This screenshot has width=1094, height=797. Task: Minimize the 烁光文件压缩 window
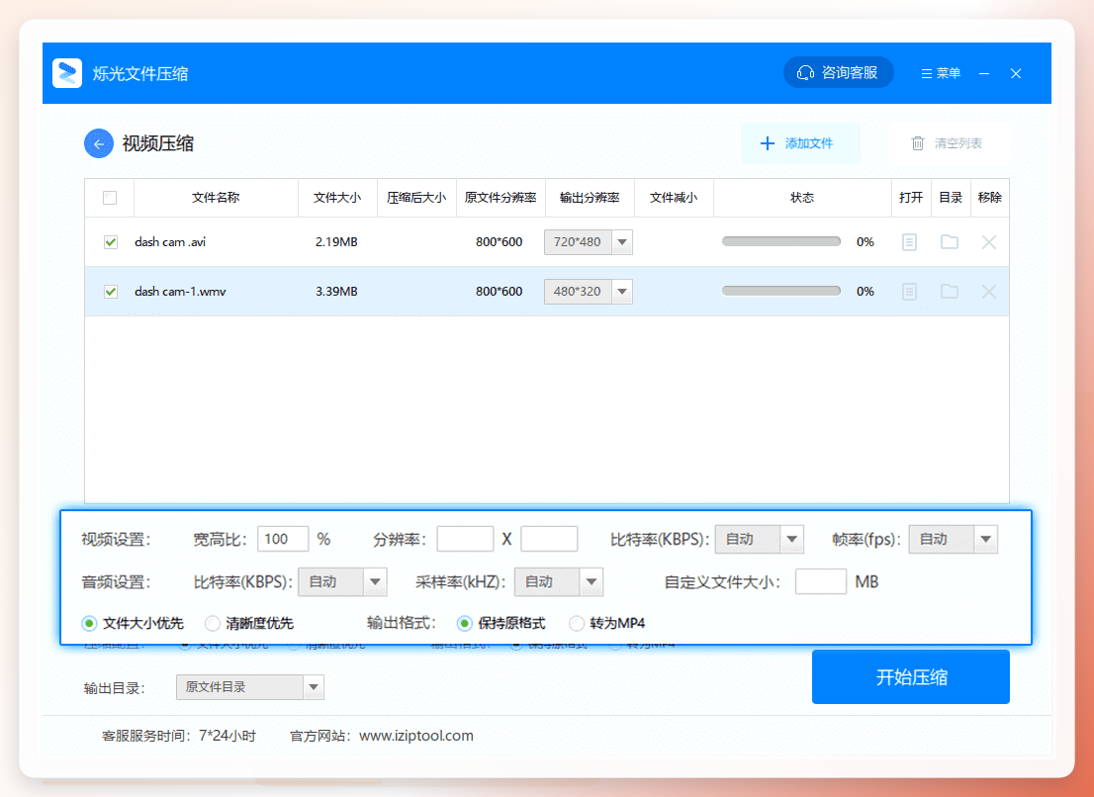(984, 73)
